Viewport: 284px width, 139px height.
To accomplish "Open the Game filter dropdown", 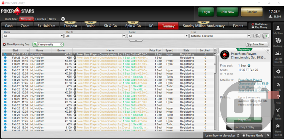I will 33,36.
